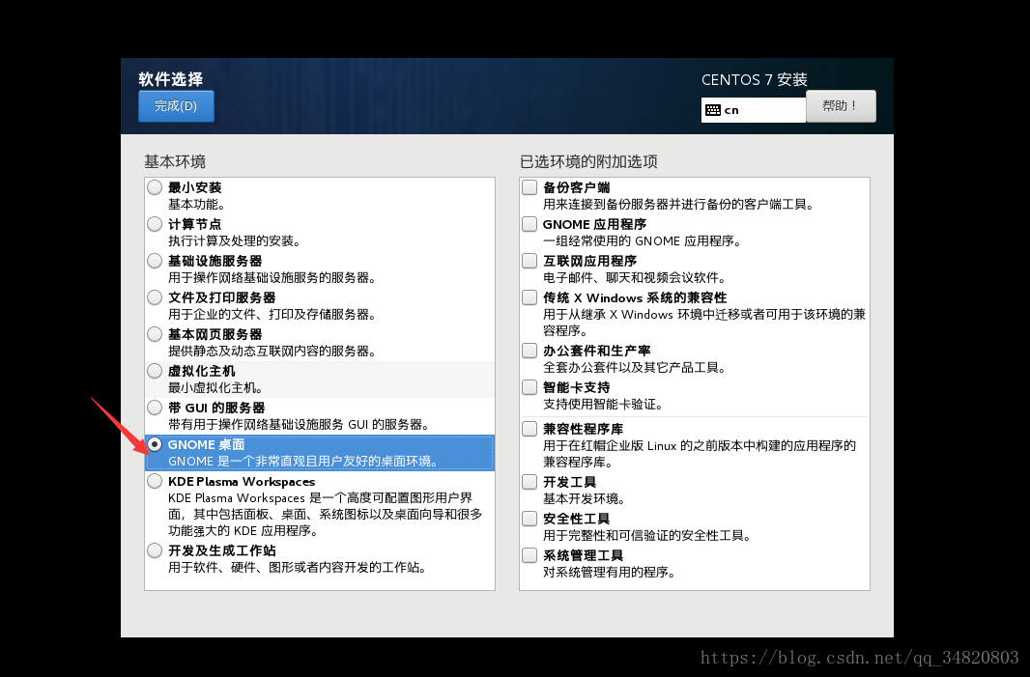The width and height of the screenshot is (1030, 677).
Task: Click text 支持使用智能卡验证。
Action: [x=603, y=405]
